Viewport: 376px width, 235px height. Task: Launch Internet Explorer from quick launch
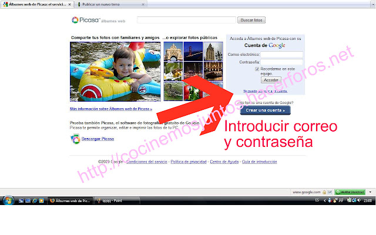coord(35,200)
